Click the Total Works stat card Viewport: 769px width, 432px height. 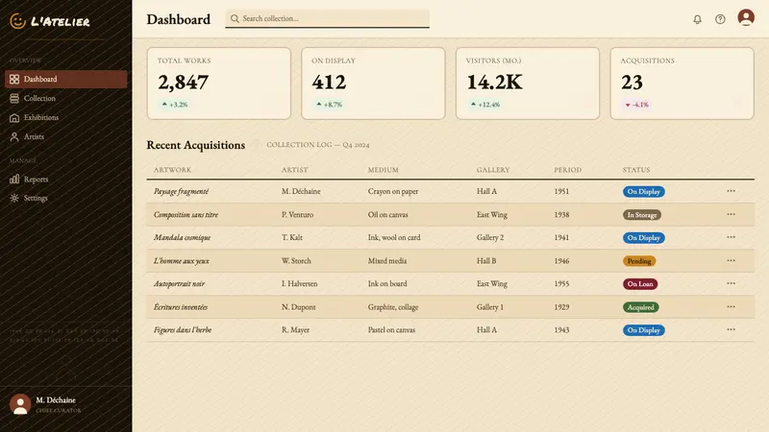219,84
